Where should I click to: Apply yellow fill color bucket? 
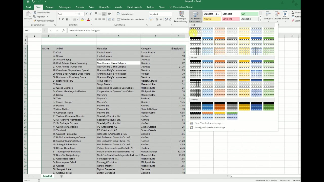[x=82, y=19]
